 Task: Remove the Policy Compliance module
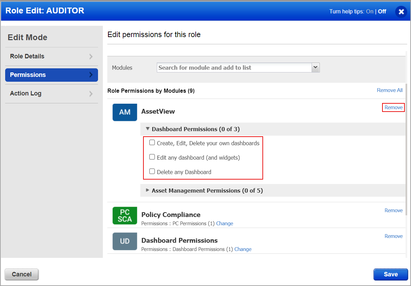click(393, 210)
